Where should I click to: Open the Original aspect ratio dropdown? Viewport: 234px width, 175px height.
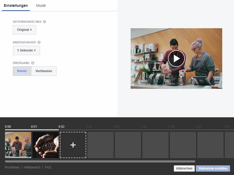pyautogui.click(x=24, y=30)
